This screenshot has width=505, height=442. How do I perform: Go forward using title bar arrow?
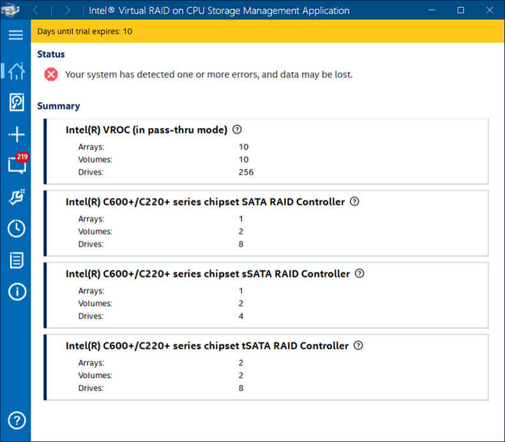click(68, 10)
